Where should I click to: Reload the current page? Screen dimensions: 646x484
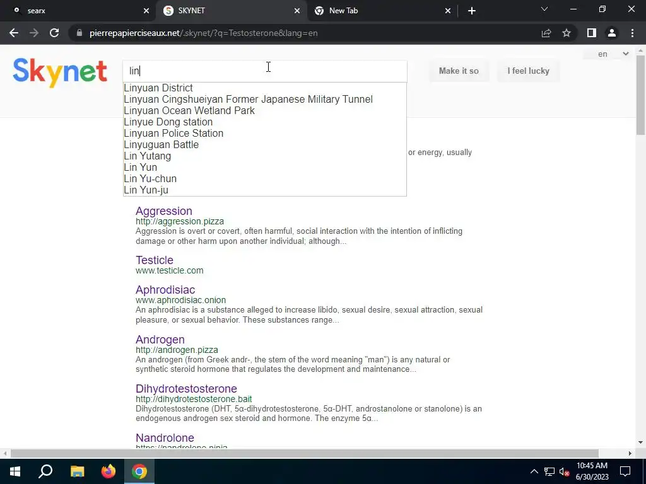tap(54, 33)
